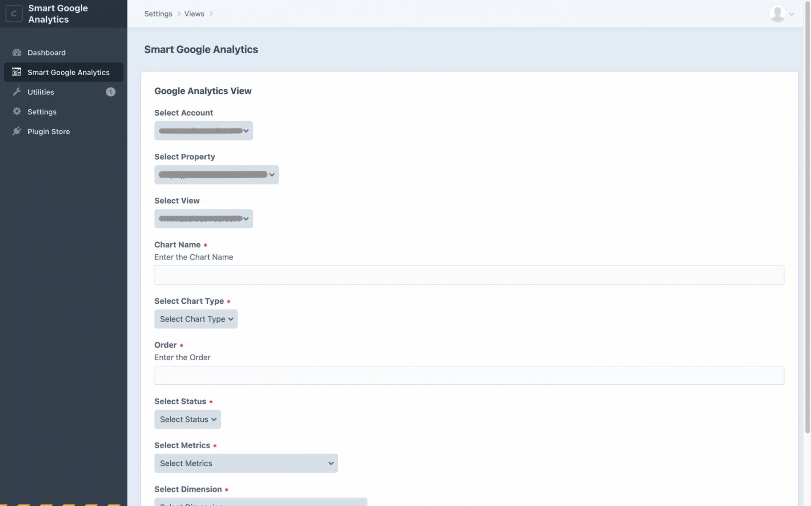Click the user avatar icon
The height and width of the screenshot is (506, 811).
click(777, 14)
